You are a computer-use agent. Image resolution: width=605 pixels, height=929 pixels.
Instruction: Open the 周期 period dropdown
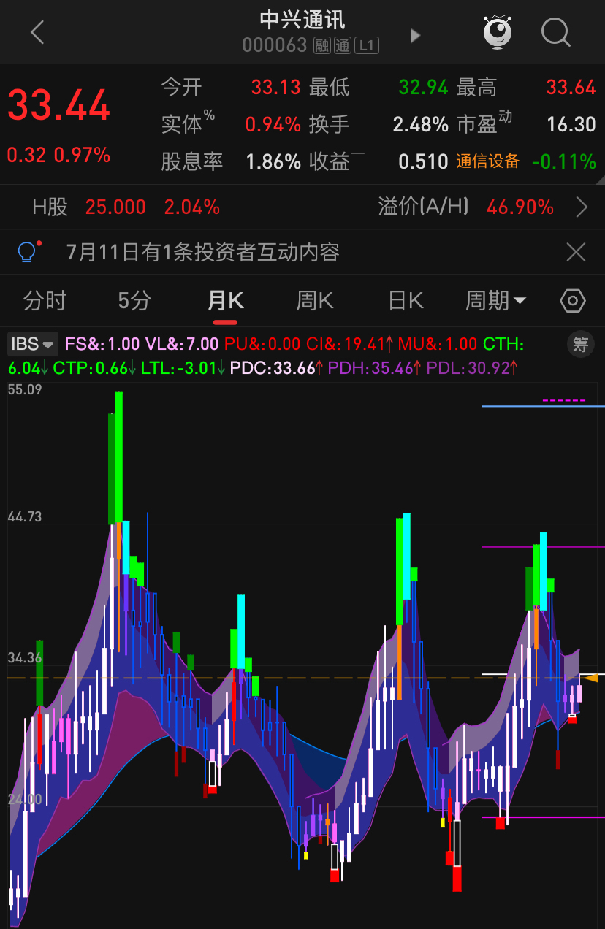point(496,300)
